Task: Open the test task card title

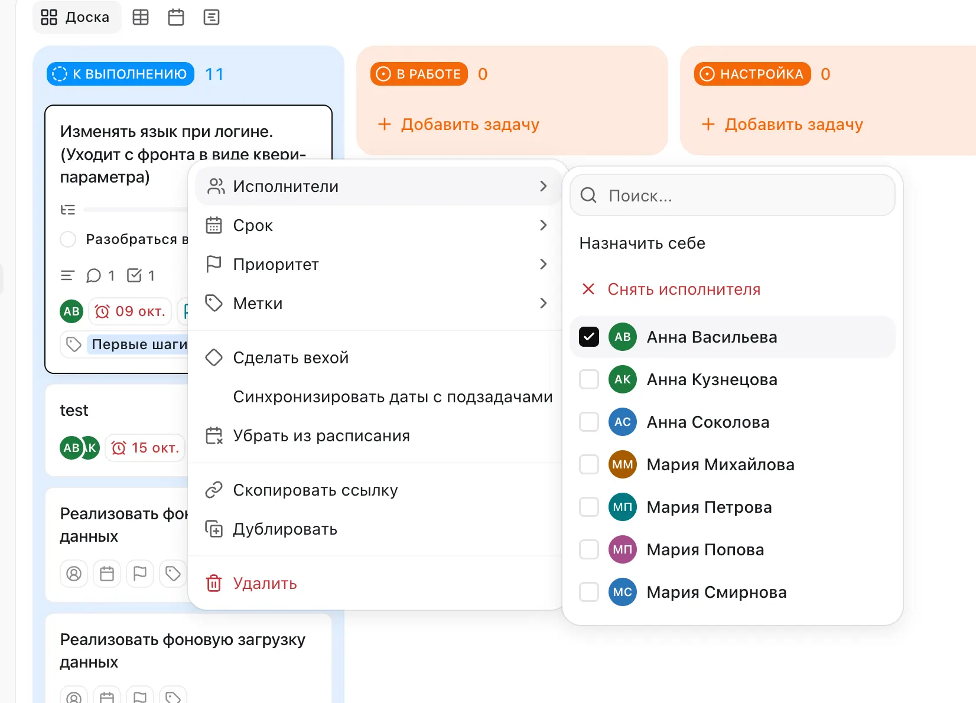Action: pos(74,410)
